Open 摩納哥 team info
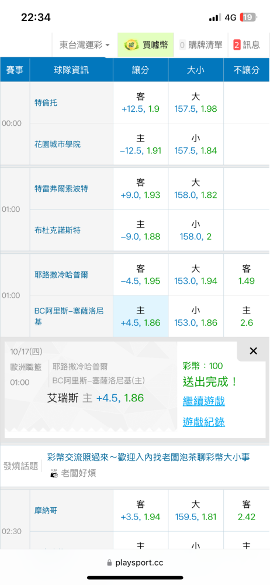Screen dimensions: 270x585 [46, 511]
